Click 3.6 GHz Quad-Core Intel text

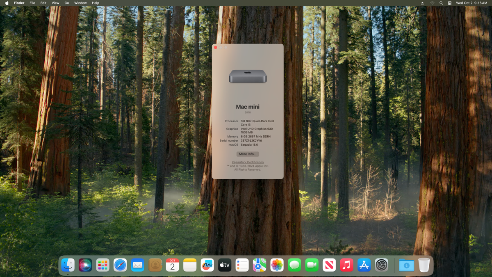257,121
